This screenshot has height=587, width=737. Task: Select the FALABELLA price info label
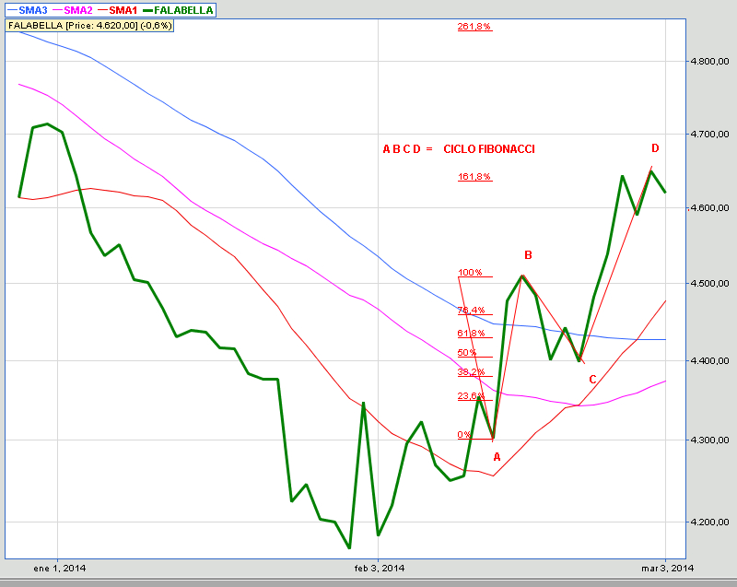[89, 26]
